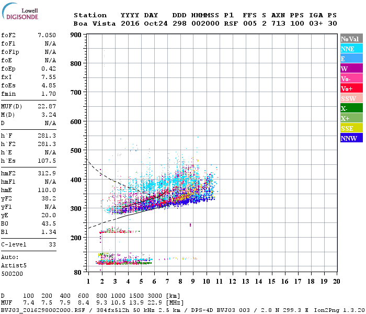Select the NNW dark blue legend swatch
The image size is (366, 314).
click(x=351, y=138)
